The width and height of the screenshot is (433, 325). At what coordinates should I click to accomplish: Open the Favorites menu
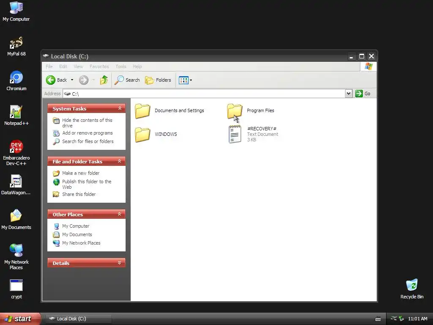[99, 66]
